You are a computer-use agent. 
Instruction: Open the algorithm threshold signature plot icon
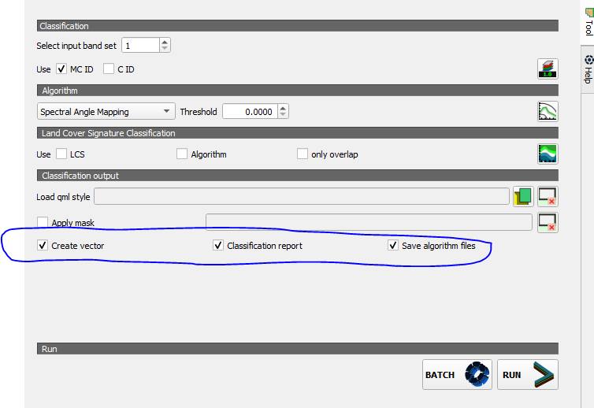[548, 111]
